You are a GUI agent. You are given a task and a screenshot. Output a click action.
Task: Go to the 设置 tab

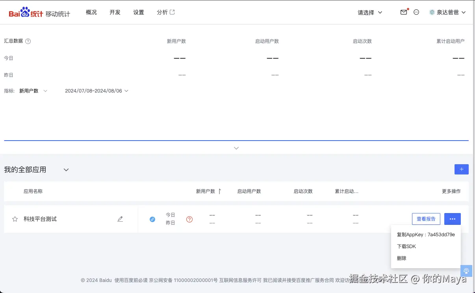pyautogui.click(x=139, y=12)
